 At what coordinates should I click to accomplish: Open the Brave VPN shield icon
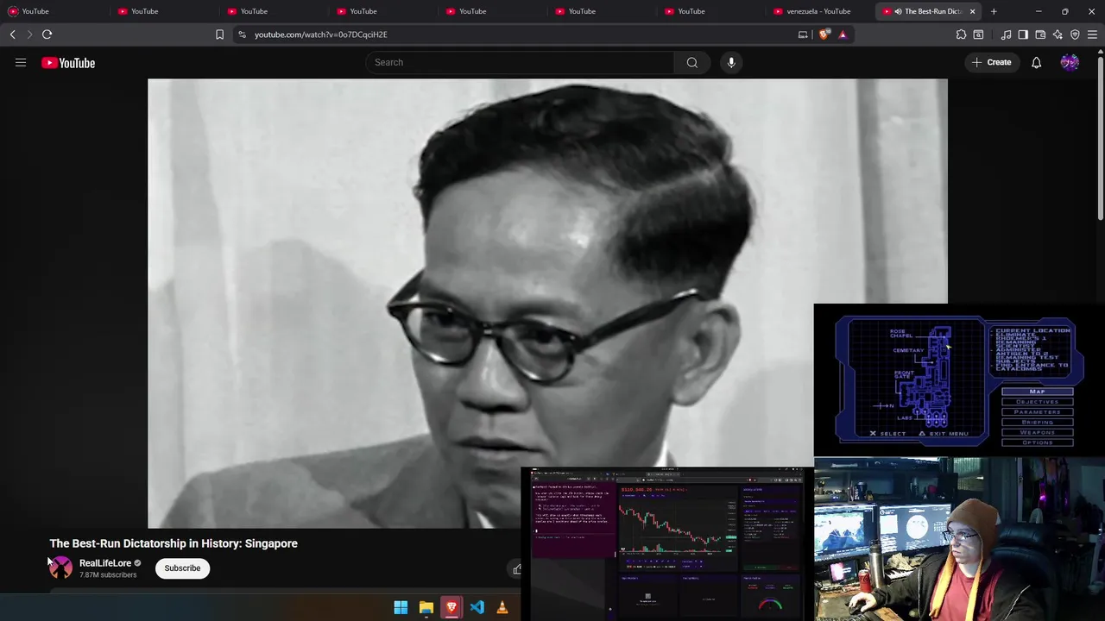point(1075,34)
